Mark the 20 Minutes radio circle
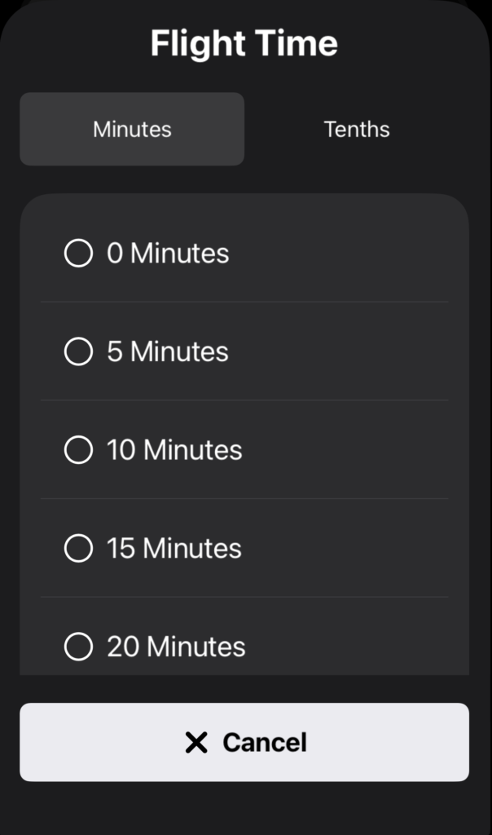492x835 pixels. coord(78,646)
